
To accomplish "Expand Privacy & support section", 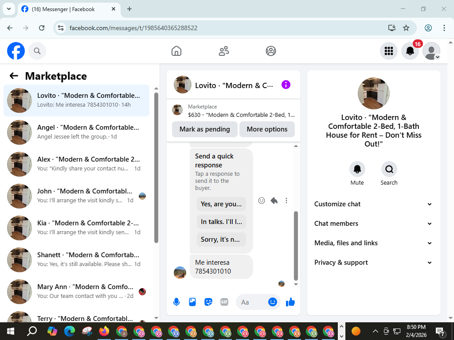I will pos(373,263).
